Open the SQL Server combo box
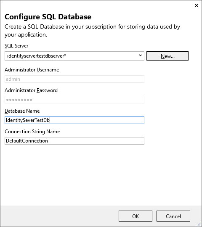Image resolution: width=202 pixels, height=227 pixels. pyautogui.click(x=74, y=56)
